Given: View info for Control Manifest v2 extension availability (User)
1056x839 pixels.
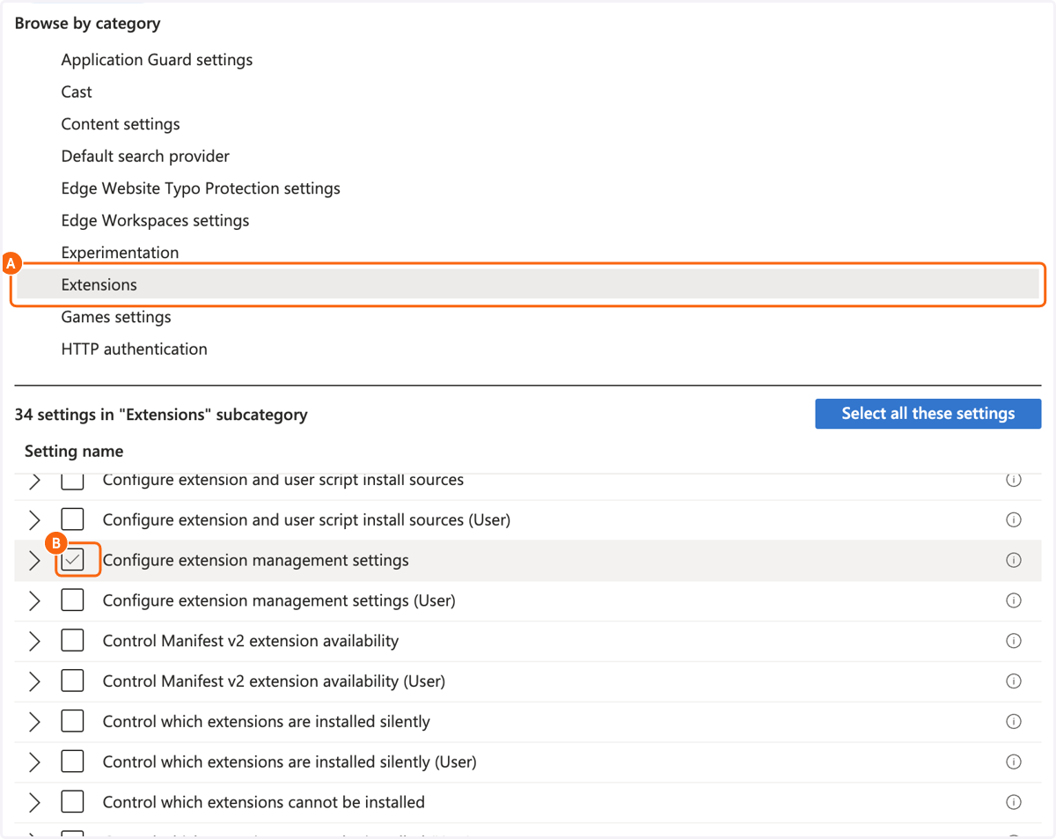Looking at the screenshot, I should coord(1014,681).
